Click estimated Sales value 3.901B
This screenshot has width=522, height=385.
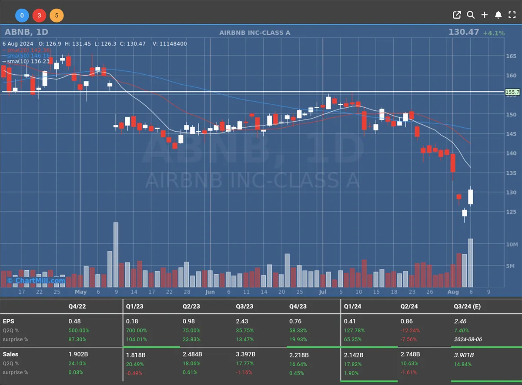click(x=463, y=355)
